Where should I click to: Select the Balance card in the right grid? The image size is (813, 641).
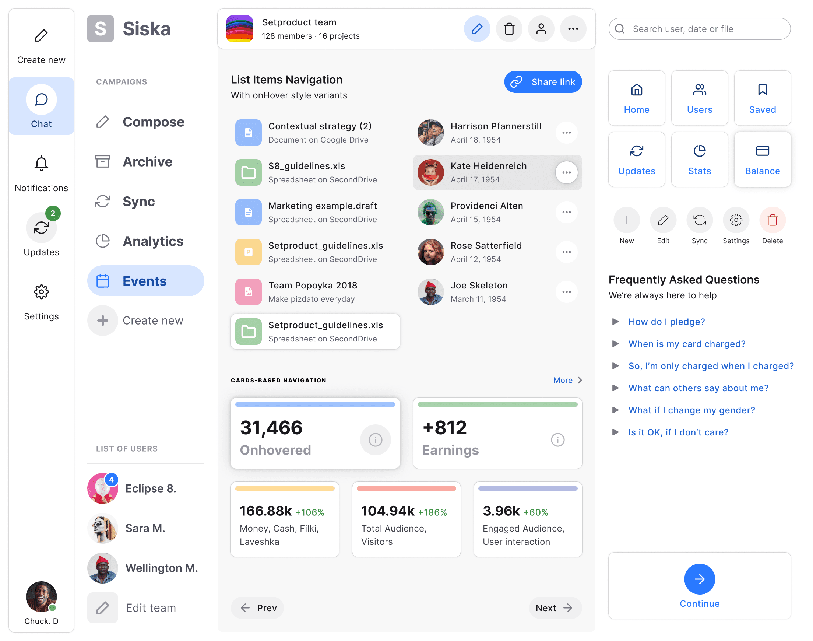pos(762,159)
